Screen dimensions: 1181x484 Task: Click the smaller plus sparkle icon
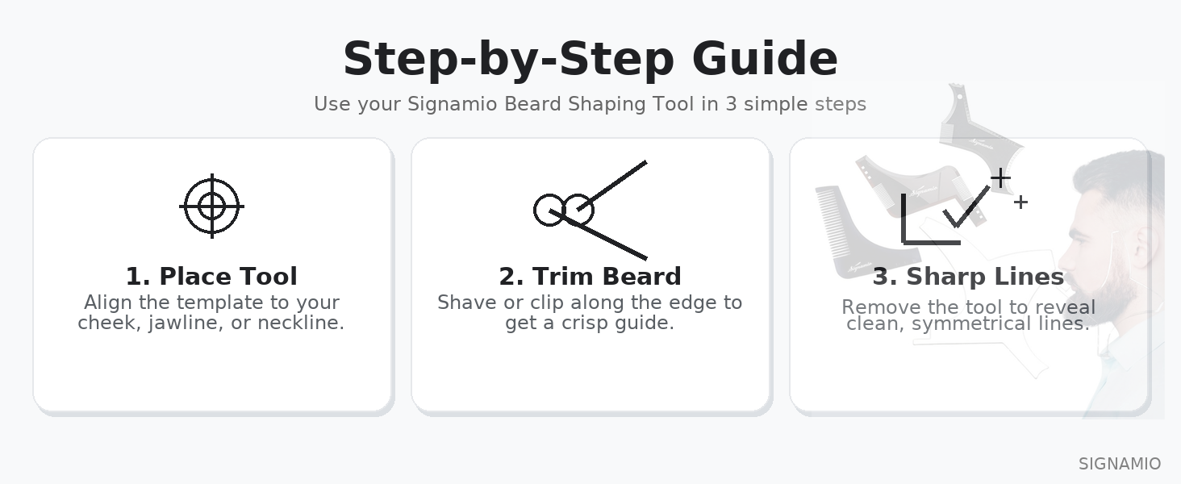pyautogui.click(x=1020, y=202)
